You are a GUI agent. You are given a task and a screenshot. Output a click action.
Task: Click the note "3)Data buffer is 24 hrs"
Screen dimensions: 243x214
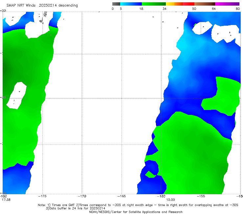coord(76,208)
